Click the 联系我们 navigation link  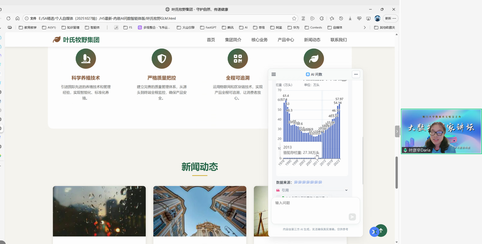(x=338, y=40)
